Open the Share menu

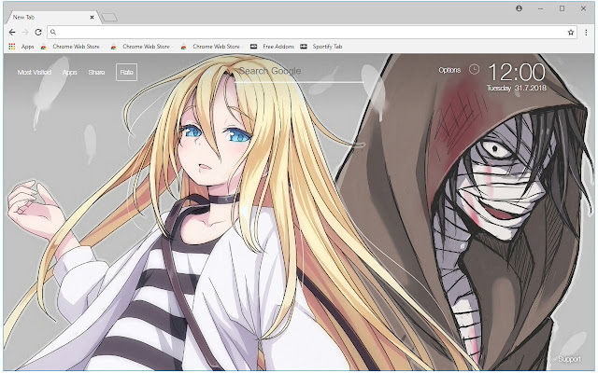96,72
